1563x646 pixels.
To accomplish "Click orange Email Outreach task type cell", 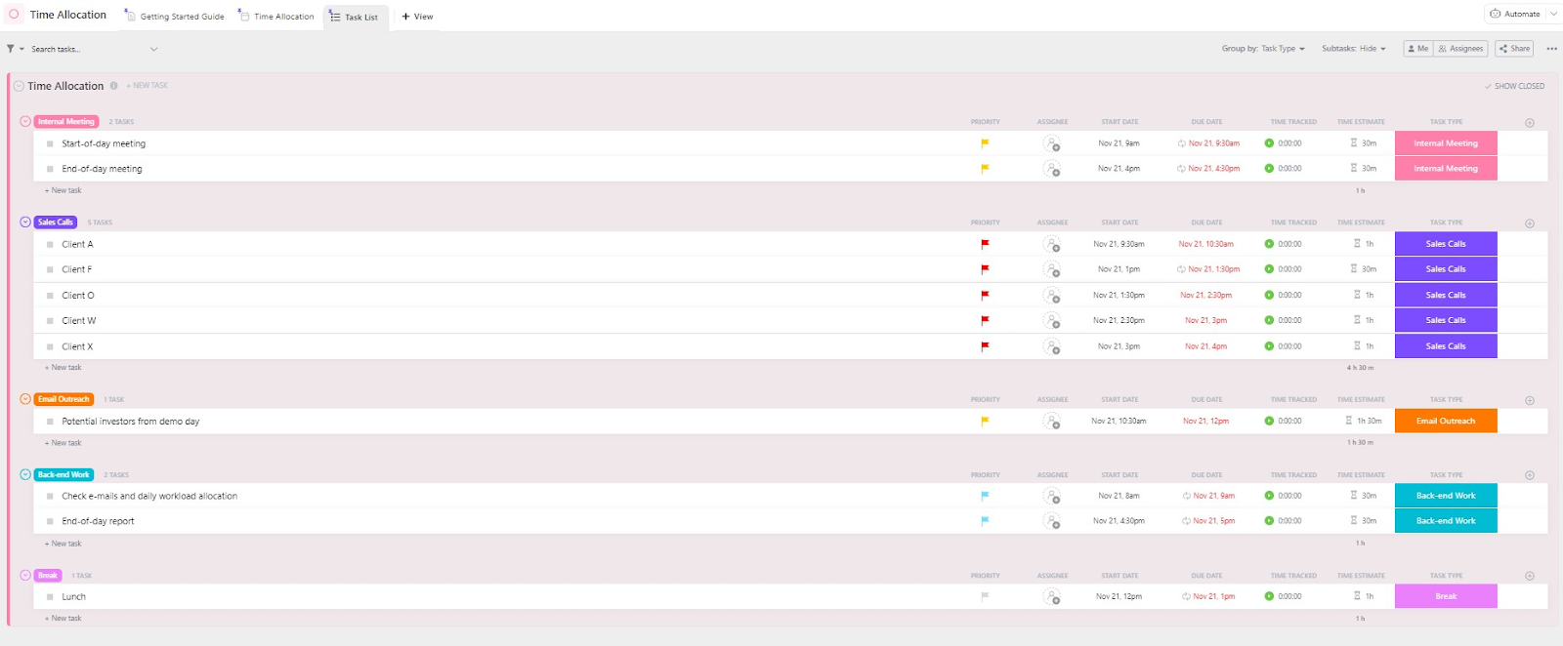I will [1446, 422].
